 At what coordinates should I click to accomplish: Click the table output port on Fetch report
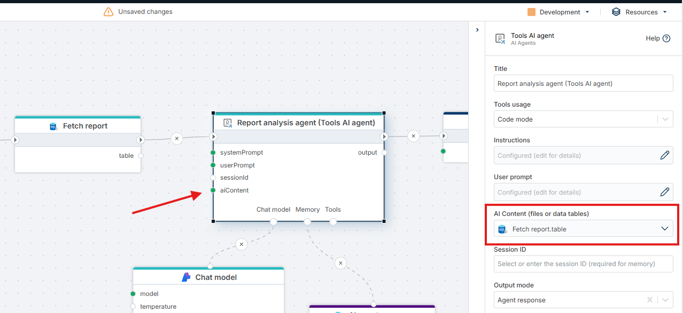point(141,156)
